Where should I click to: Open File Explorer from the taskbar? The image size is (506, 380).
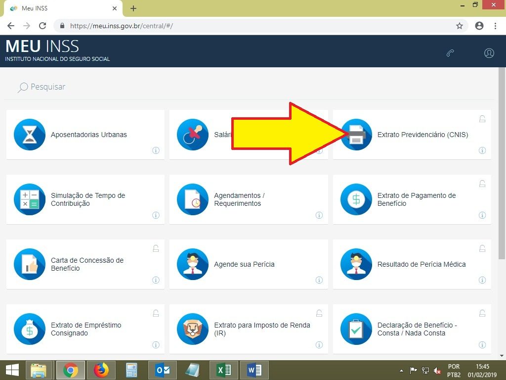pyautogui.click(x=39, y=370)
